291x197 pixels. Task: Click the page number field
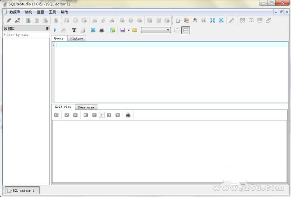(x=102, y=115)
